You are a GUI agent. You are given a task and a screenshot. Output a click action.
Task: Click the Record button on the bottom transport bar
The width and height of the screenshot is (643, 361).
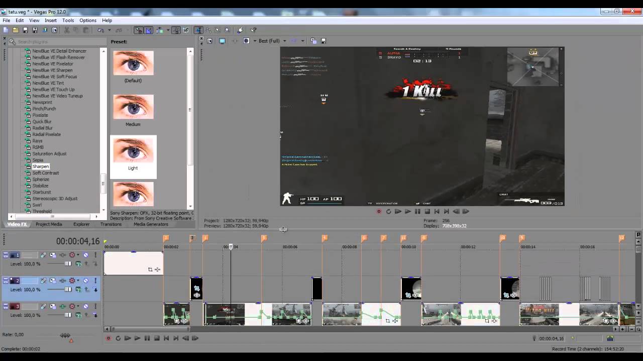point(108,338)
